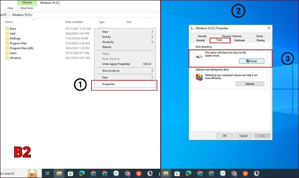
Task: Open the Manage ribbon tab in Explorer
Action: point(27,2)
